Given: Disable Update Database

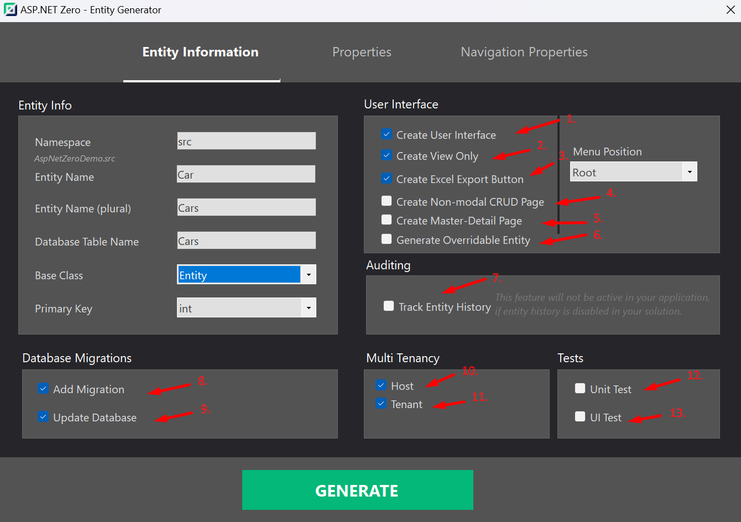Looking at the screenshot, I should coord(43,417).
